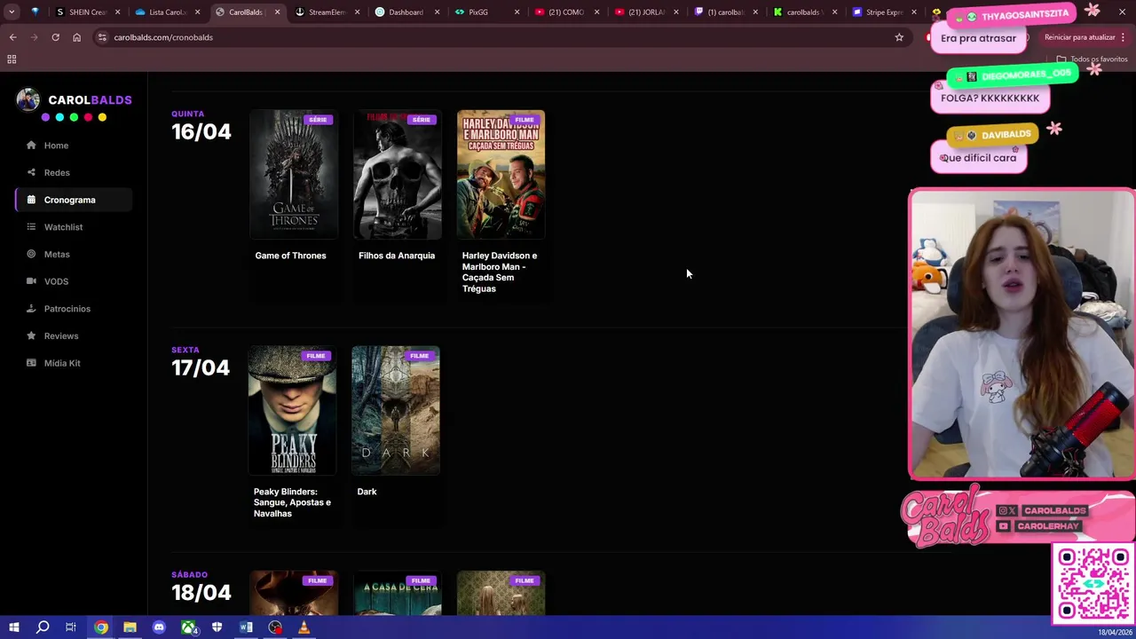Open the Dark poster
This screenshot has width=1136, height=639.
[x=396, y=411]
